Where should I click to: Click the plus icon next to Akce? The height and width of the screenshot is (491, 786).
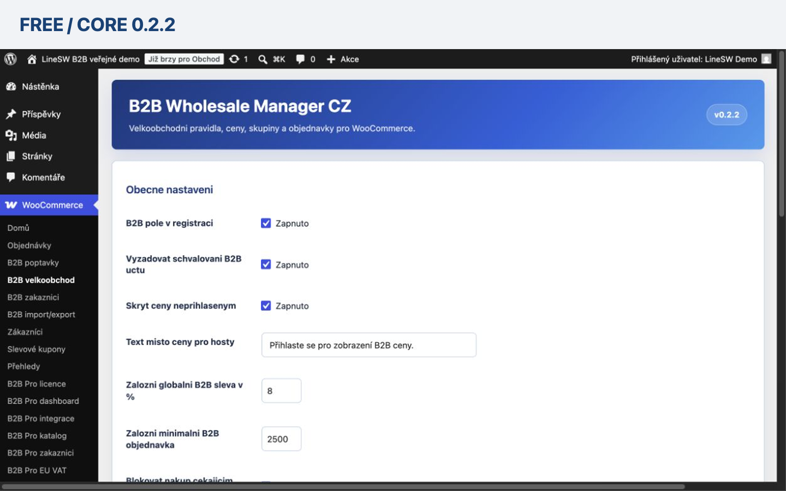click(x=331, y=59)
